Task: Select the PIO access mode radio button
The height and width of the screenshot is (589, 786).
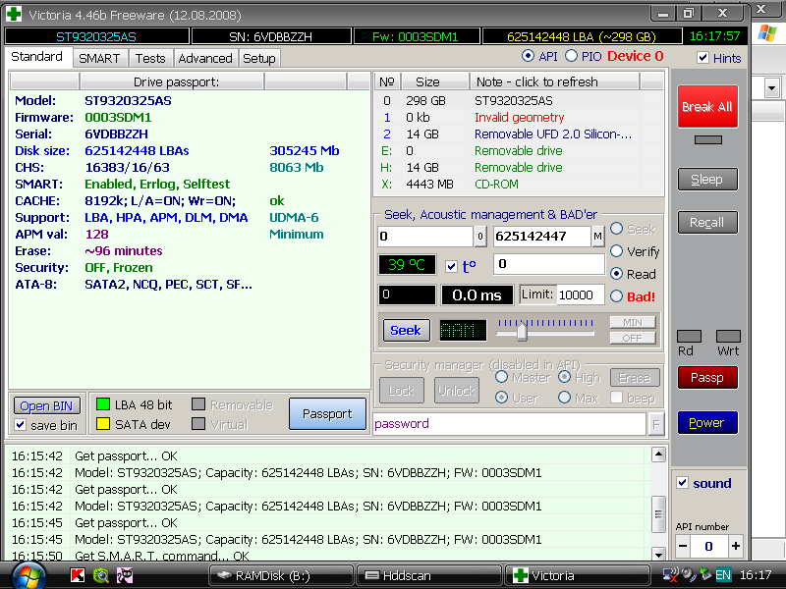Action: (571, 57)
